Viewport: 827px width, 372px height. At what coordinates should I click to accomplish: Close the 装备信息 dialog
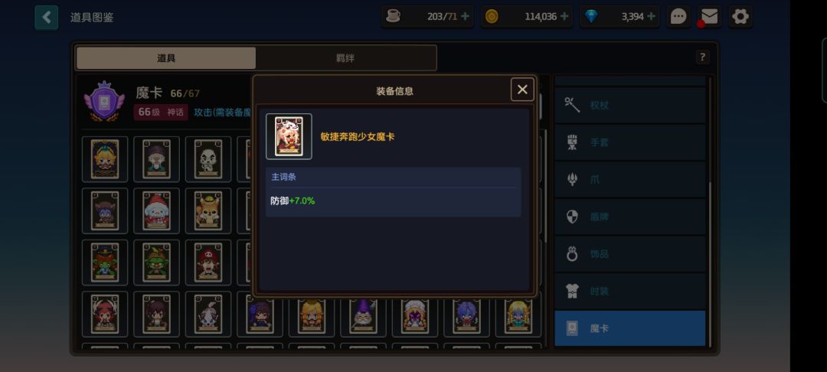click(x=522, y=90)
